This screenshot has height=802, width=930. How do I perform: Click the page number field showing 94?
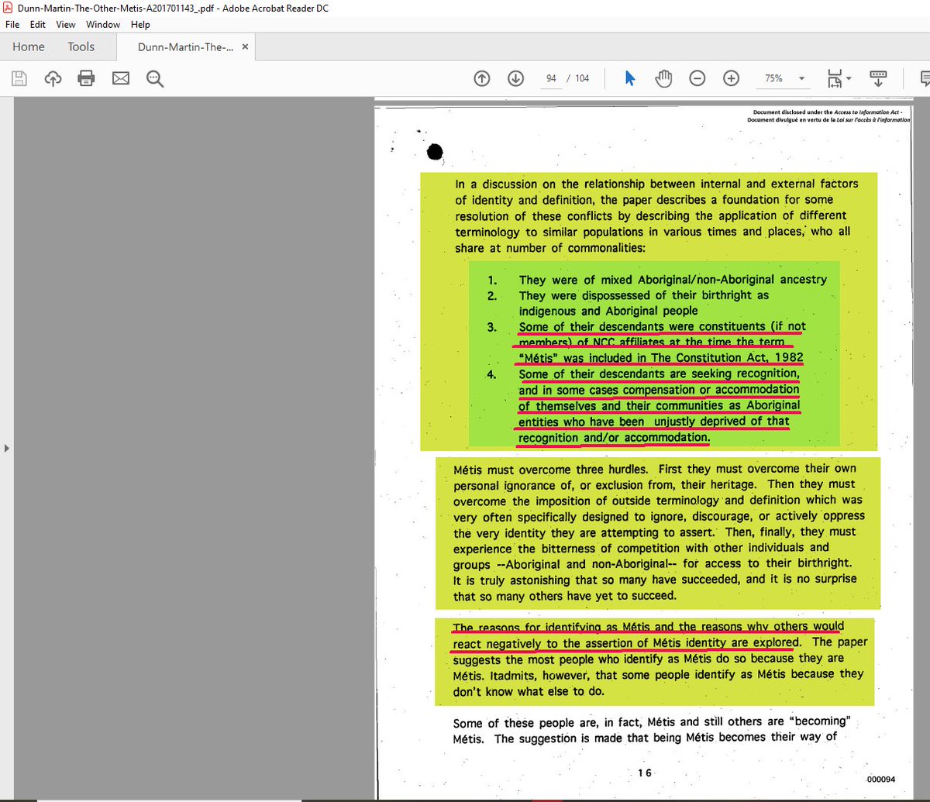point(551,78)
